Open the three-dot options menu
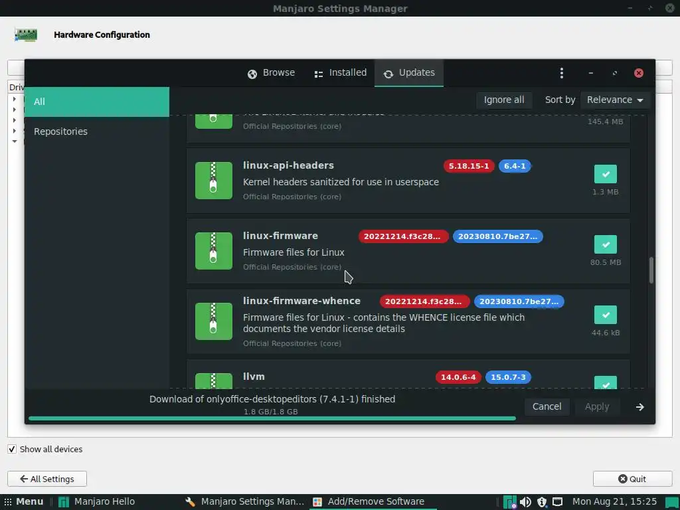This screenshot has width=680, height=510. [x=562, y=73]
